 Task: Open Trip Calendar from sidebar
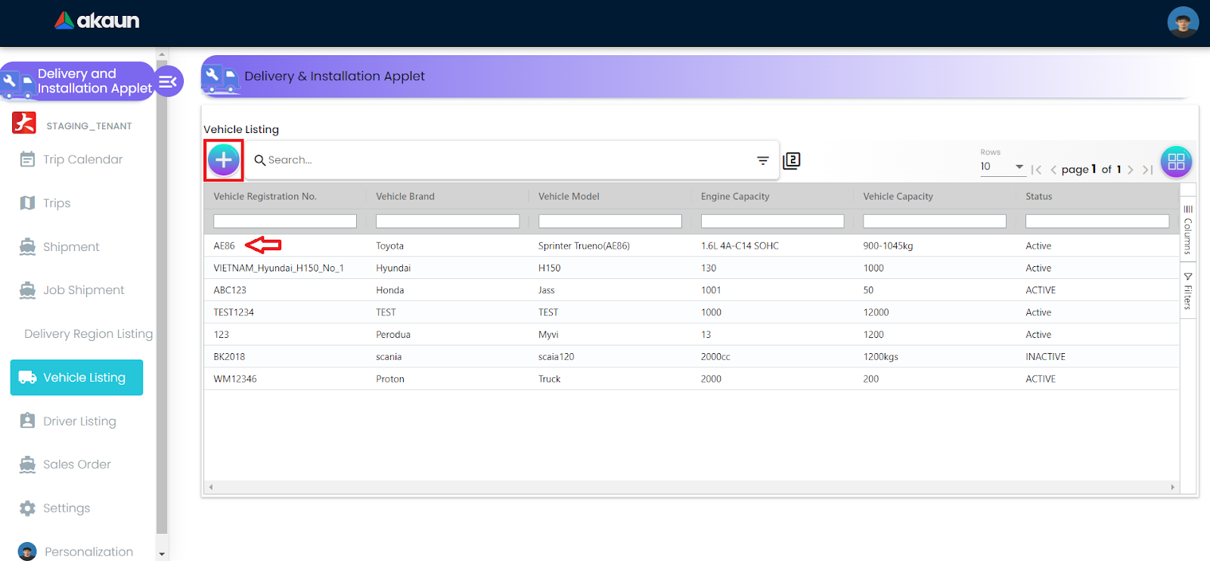pos(82,160)
